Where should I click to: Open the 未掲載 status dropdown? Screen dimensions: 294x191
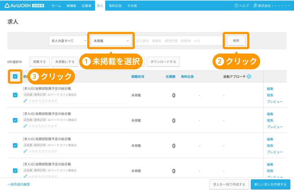[x=111, y=41]
